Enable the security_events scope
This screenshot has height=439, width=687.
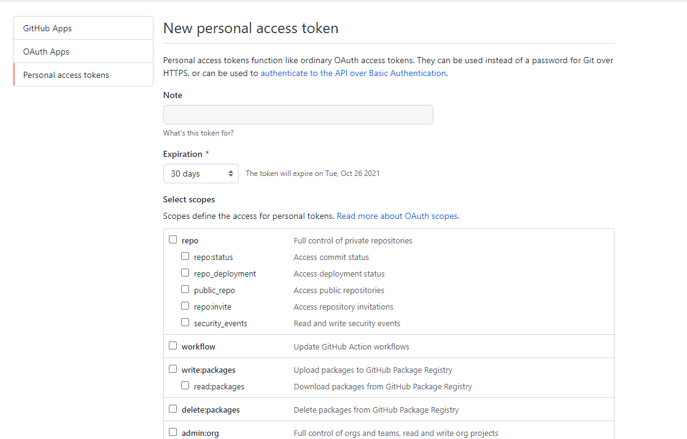pyautogui.click(x=185, y=322)
